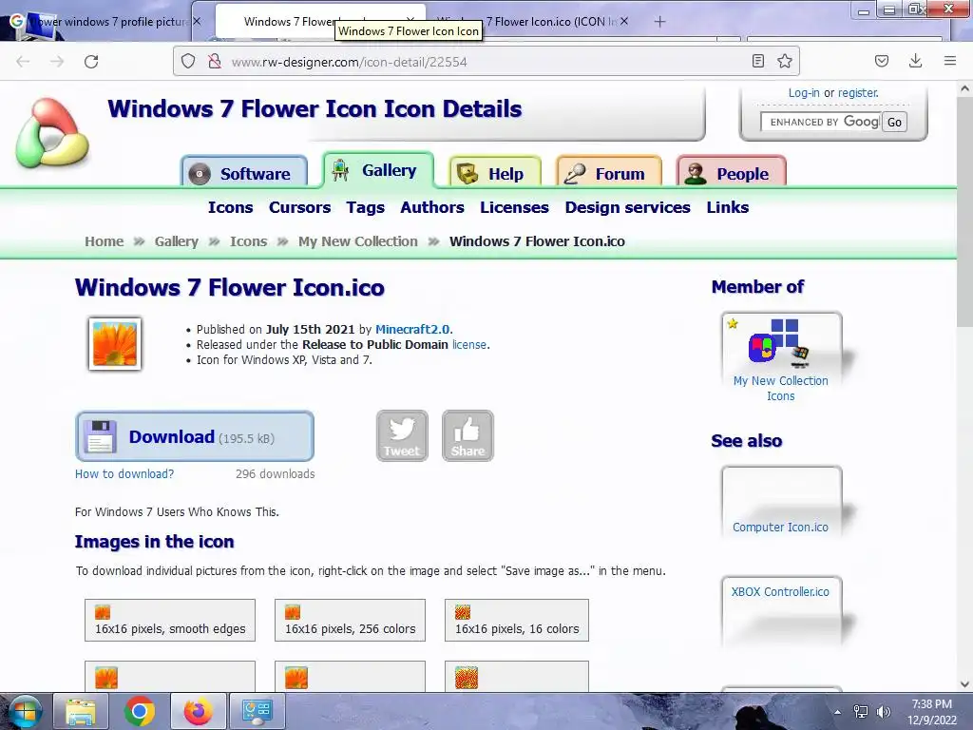Click the Download (195.5 kB) button
Viewport: 973px width, 730px height.
click(195, 436)
